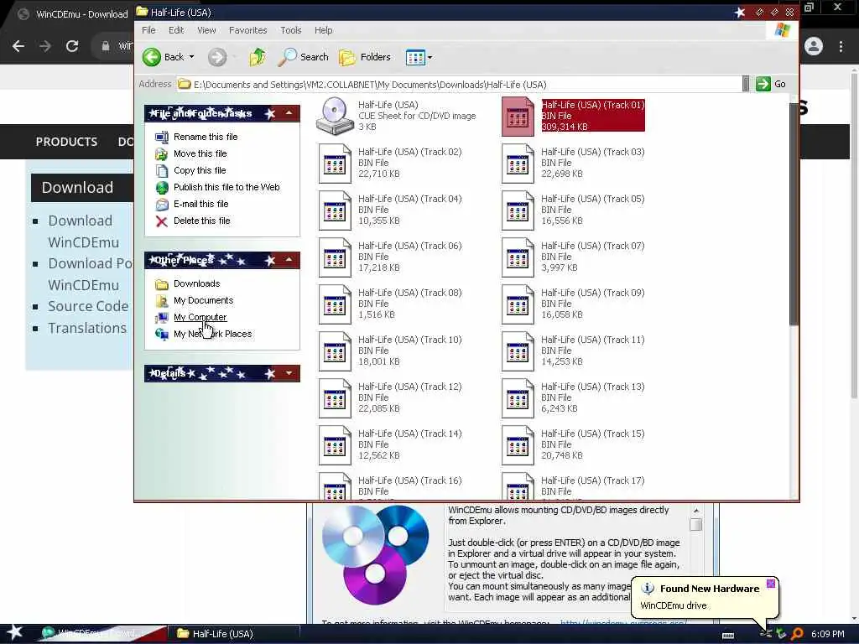The image size is (859, 644).
Task: Open the Favorites menu
Action: click(x=247, y=30)
